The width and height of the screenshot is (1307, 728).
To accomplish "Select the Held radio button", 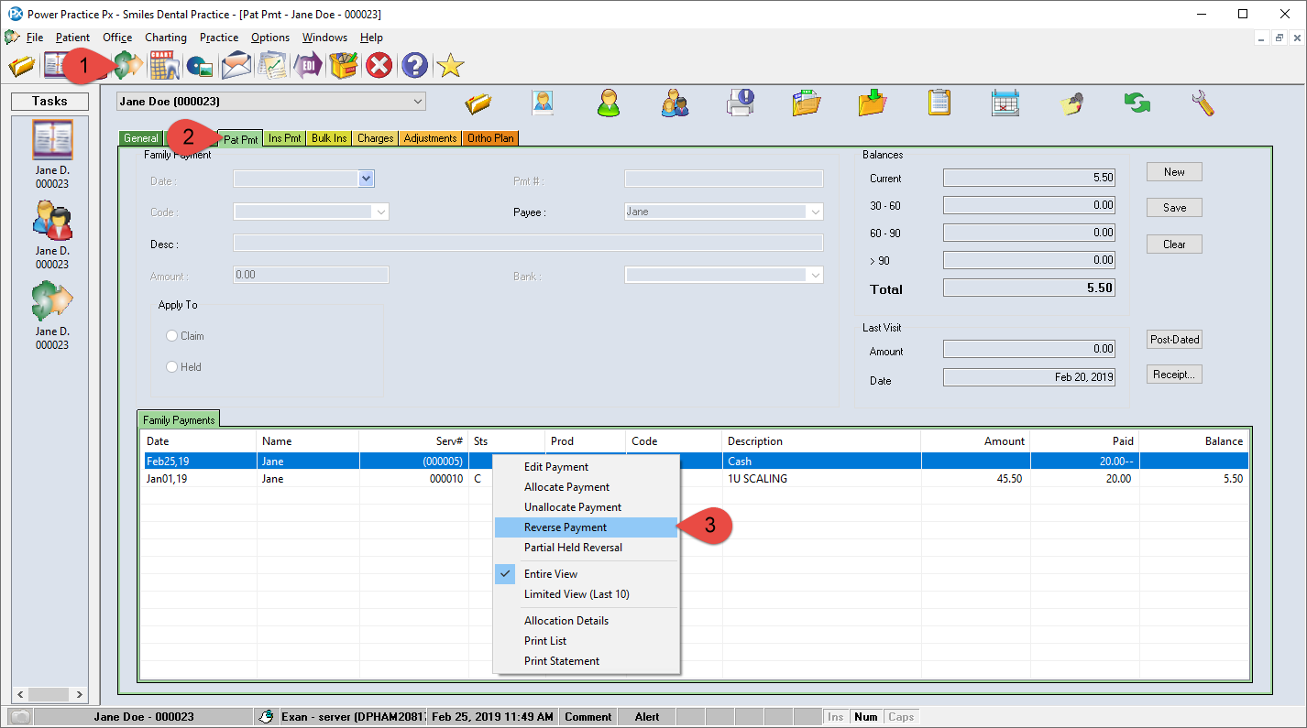I will tap(171, 367).
